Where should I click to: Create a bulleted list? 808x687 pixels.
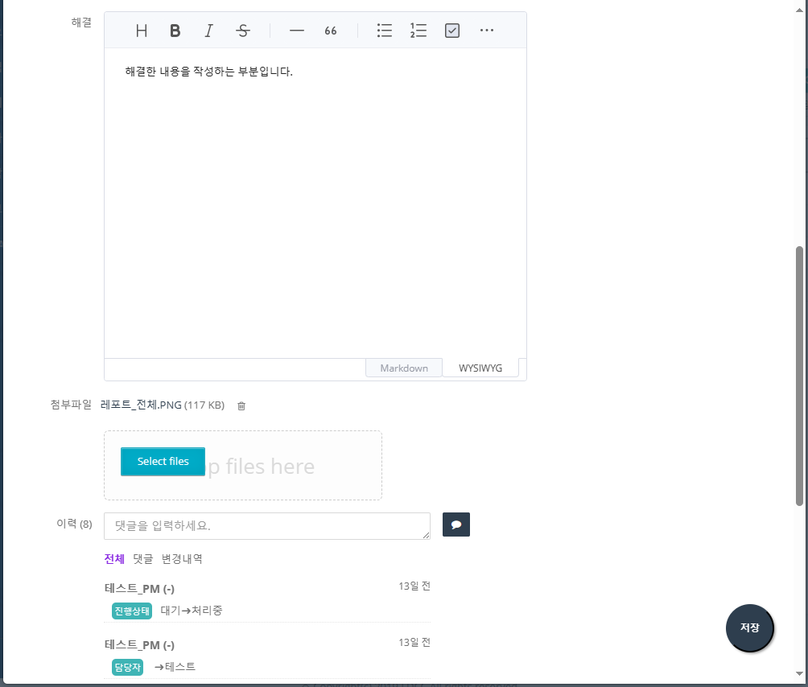384,31
